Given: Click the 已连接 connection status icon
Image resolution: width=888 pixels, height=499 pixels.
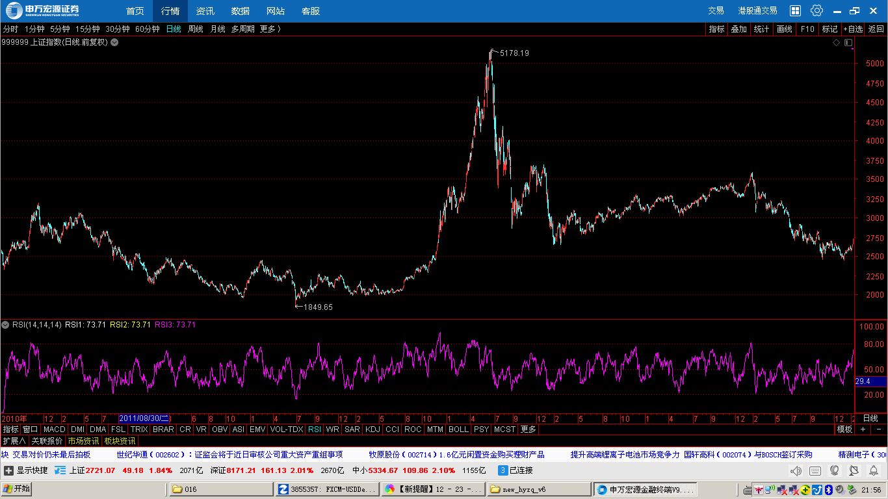Looking at the screenshot, I should [x=503, y=470].
